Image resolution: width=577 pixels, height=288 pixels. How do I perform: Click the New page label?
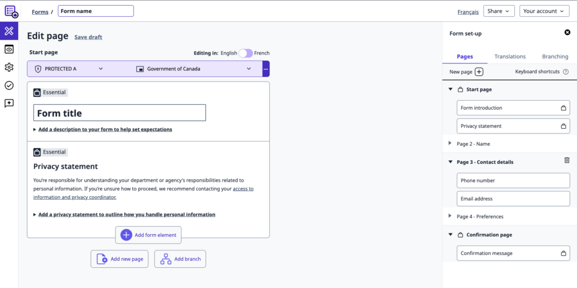pos(461,72)
